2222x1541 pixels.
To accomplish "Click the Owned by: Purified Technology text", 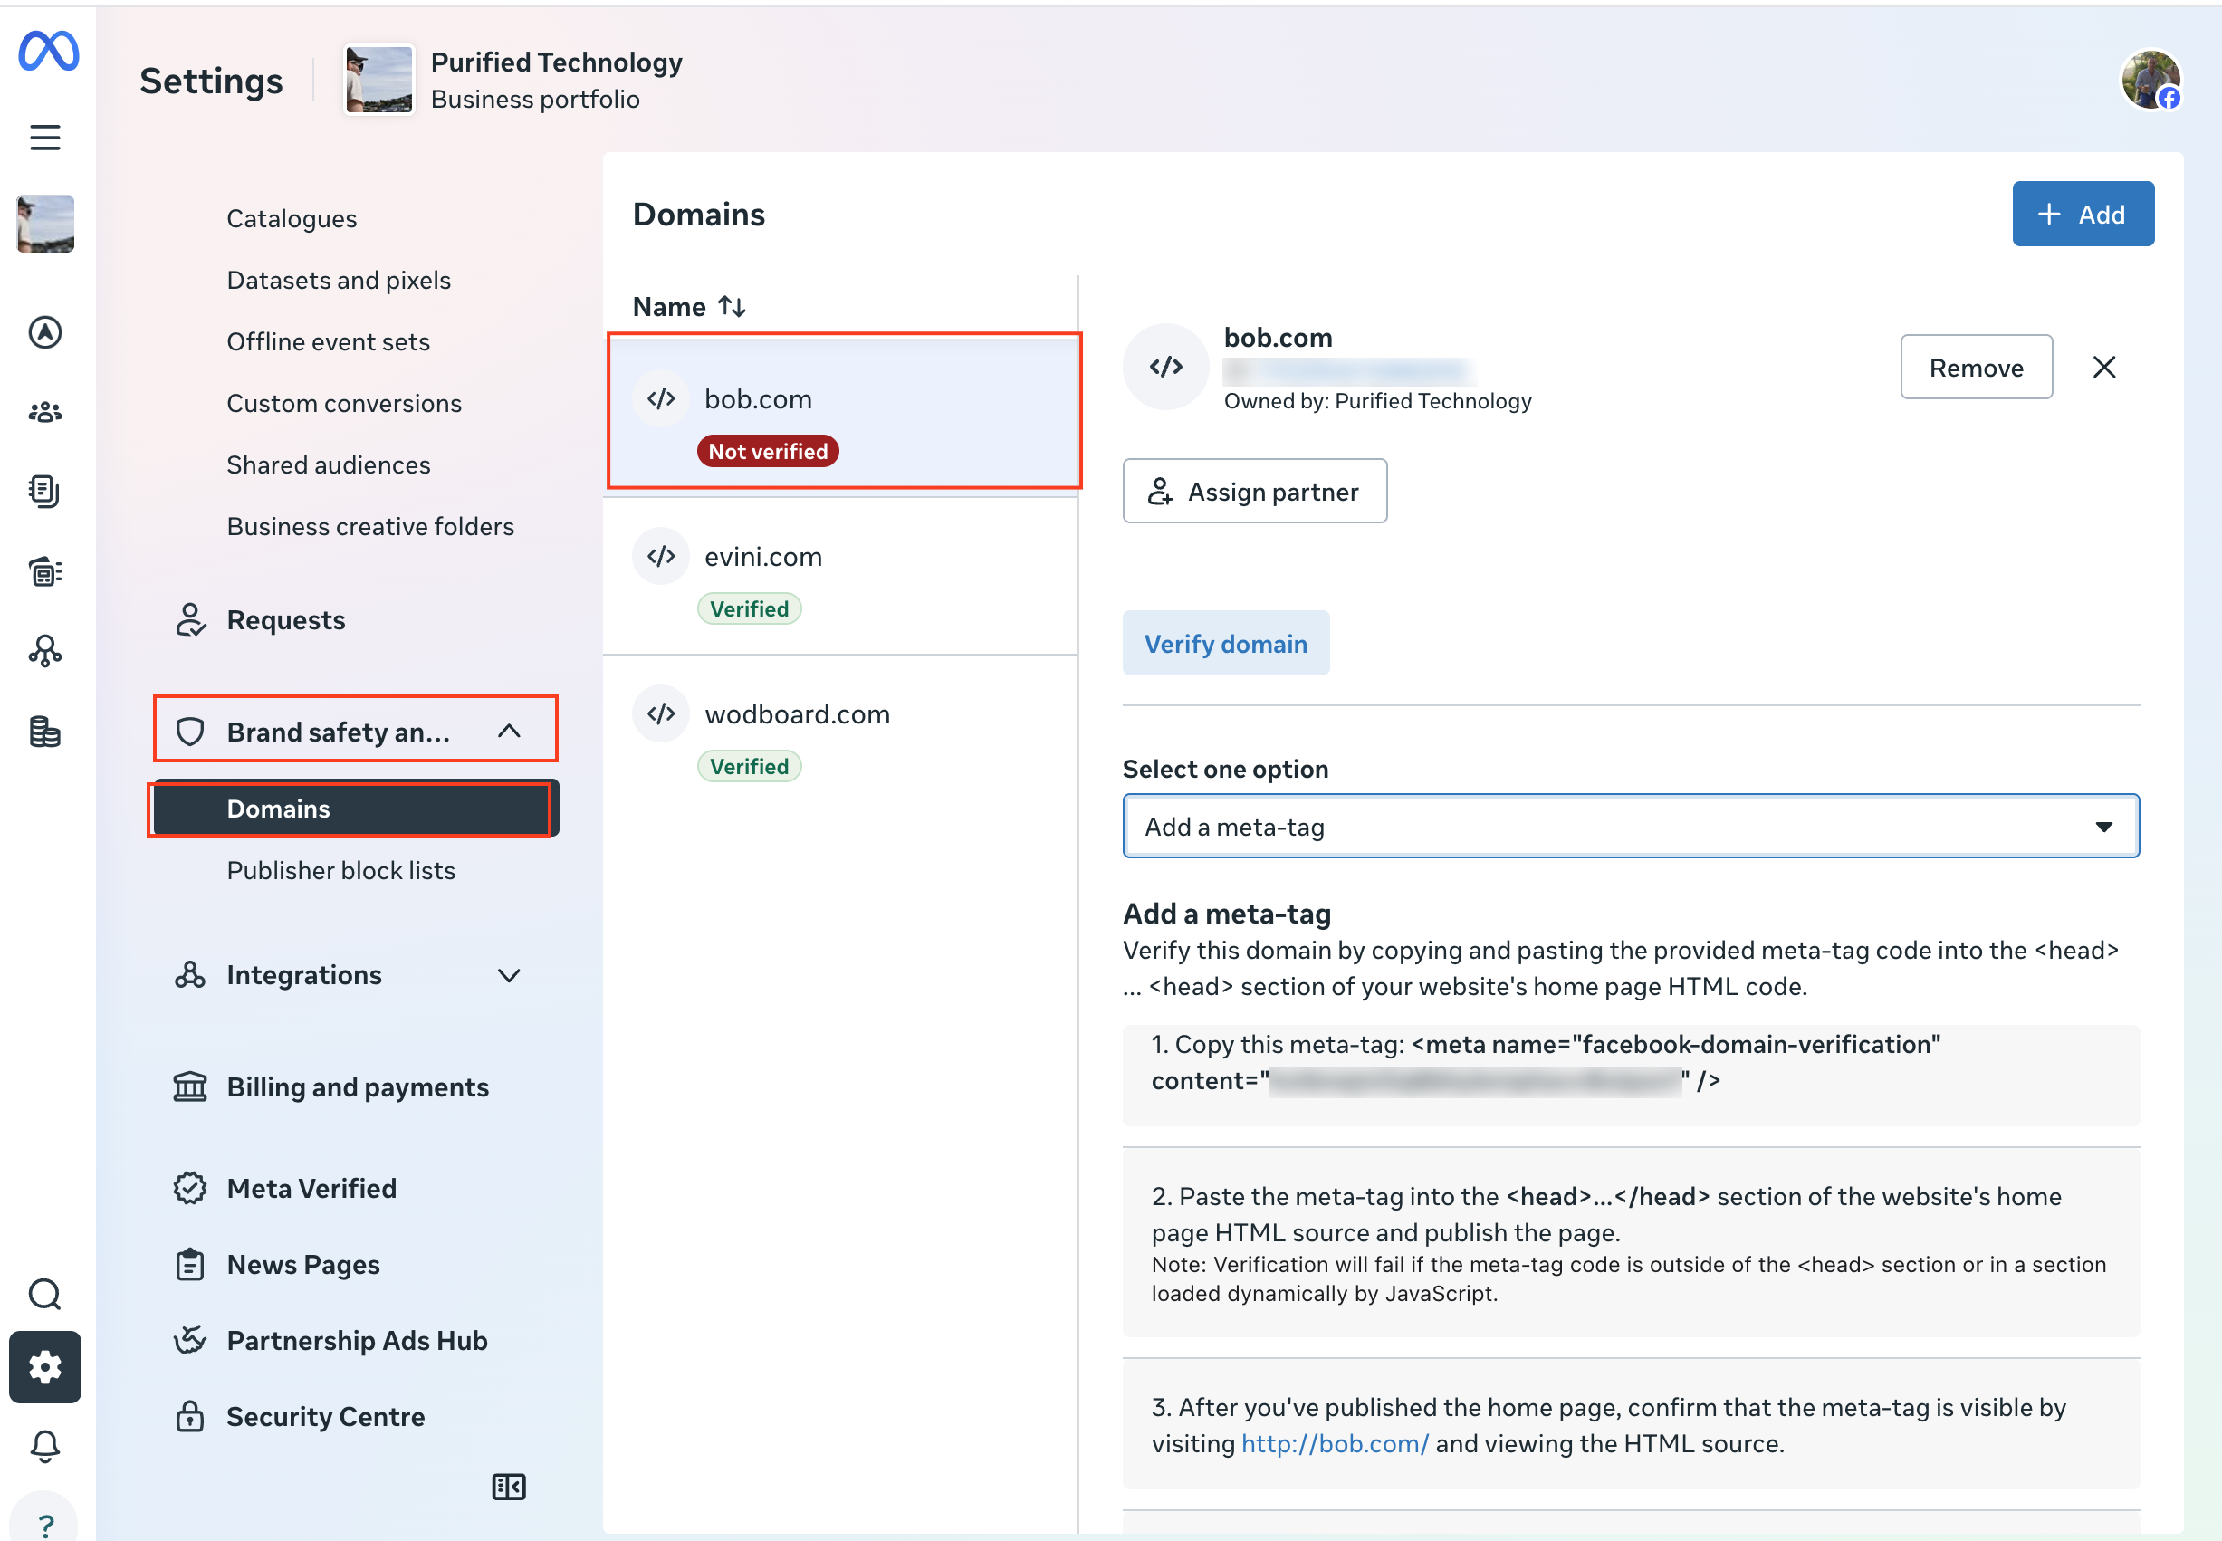I will 1378,401.
